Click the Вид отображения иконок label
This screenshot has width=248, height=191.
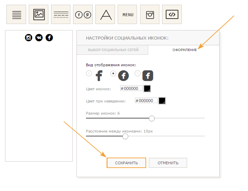[111, 65]
